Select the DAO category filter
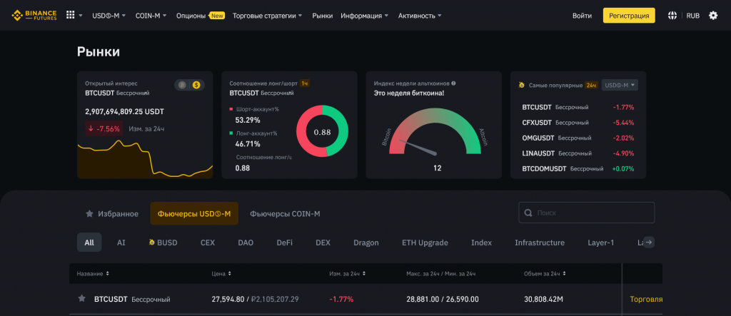 [x=246, y=243]
